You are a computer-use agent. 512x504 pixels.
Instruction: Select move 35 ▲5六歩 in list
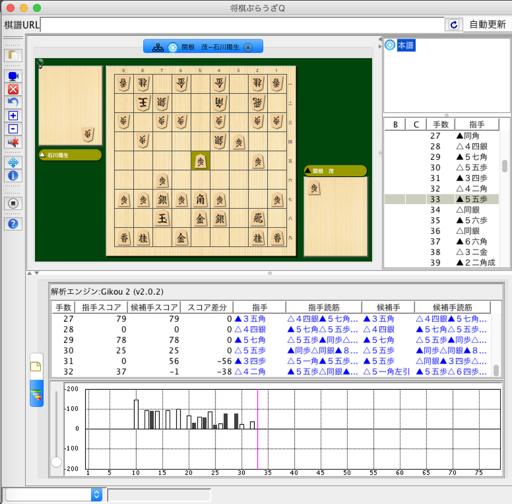tap(442, 220)
